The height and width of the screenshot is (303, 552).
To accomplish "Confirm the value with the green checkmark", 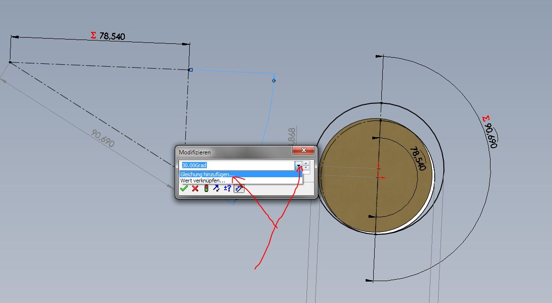I will [x=184, y=189].
